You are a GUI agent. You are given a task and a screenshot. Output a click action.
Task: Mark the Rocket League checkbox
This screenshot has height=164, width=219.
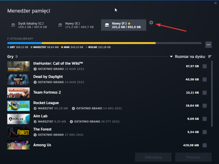coord(205,106)
